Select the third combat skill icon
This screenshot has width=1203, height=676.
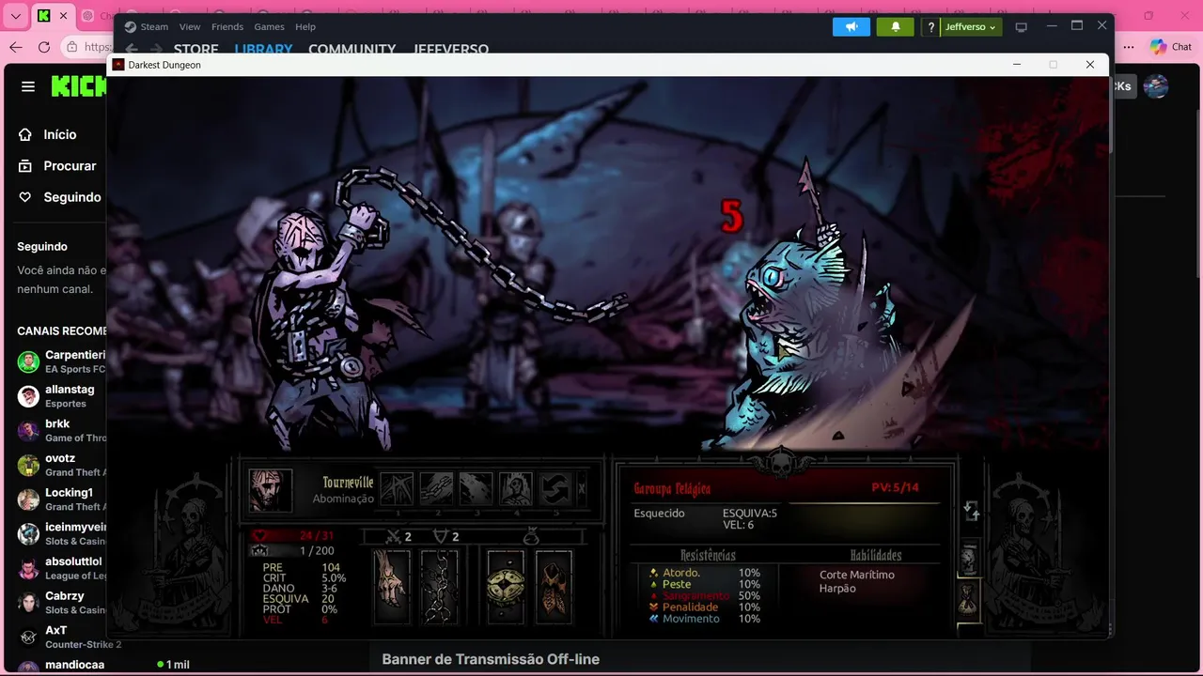(477, 489)
